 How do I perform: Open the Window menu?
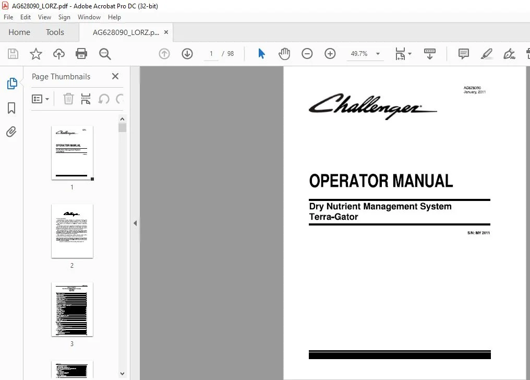(x=89, y=17)
